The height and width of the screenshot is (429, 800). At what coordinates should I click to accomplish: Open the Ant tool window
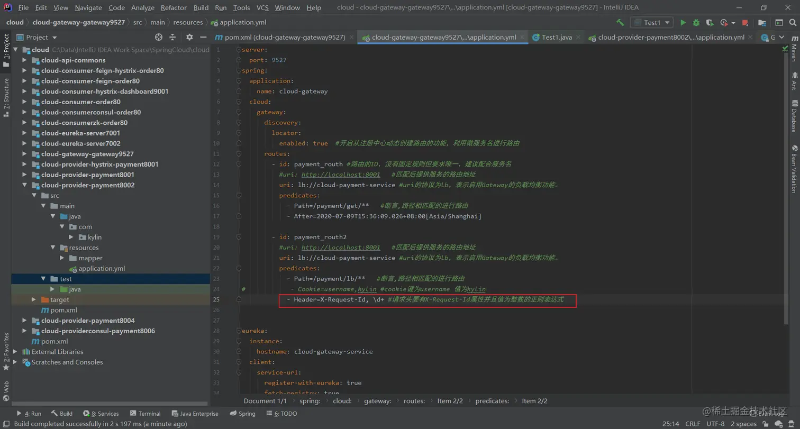pos(794,81)
